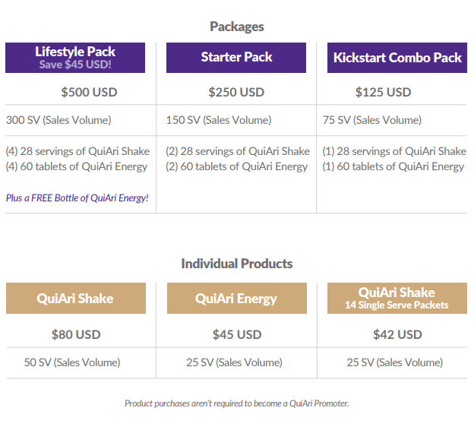Click the 50 SV Sales Volume text
The width and height of the screenshot is (474, 424).
click(x=72, y=362)
